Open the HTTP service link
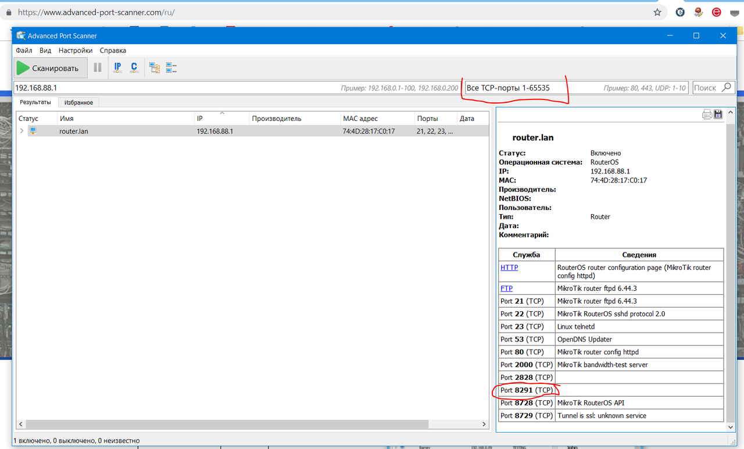Viewport: 744px width, 449px height. [x=509, y=268]
